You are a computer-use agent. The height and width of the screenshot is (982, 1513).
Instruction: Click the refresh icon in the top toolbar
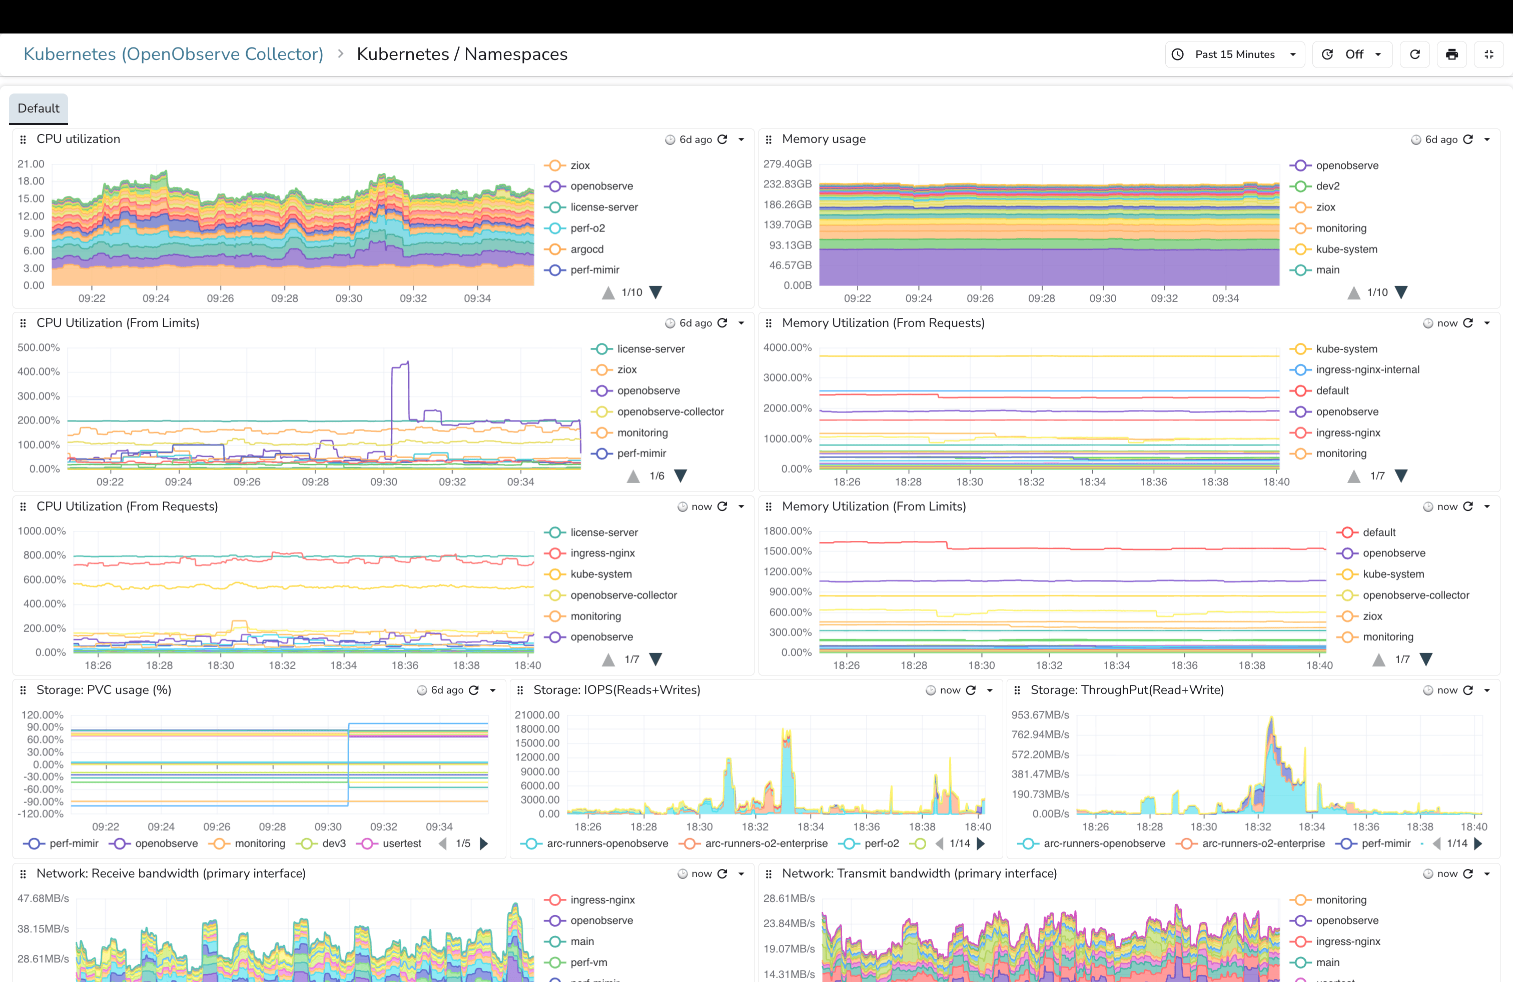pos(1415,54)
